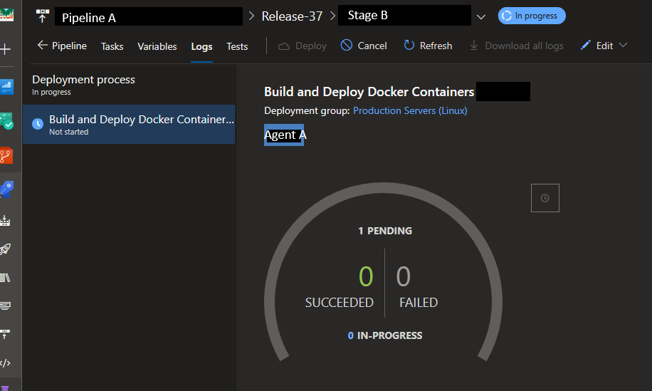The width and height of the screenshot is (652, 391).
Task: Open the Deployment groups icon in the sidebar
Action: pyautogui.click(x=5, y=334)
